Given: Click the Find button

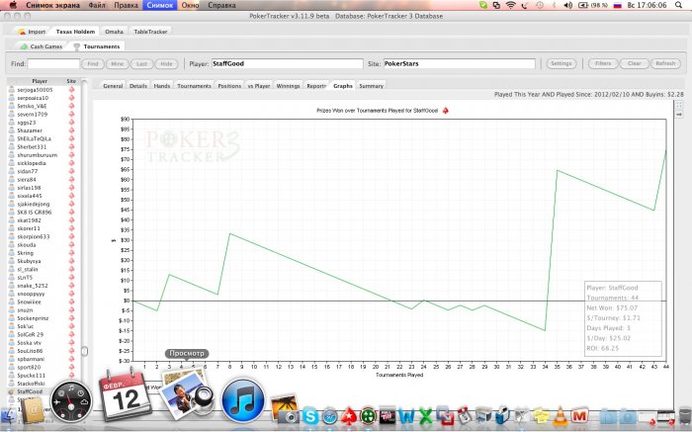Looking at the screenshot, I should point(93,63).
